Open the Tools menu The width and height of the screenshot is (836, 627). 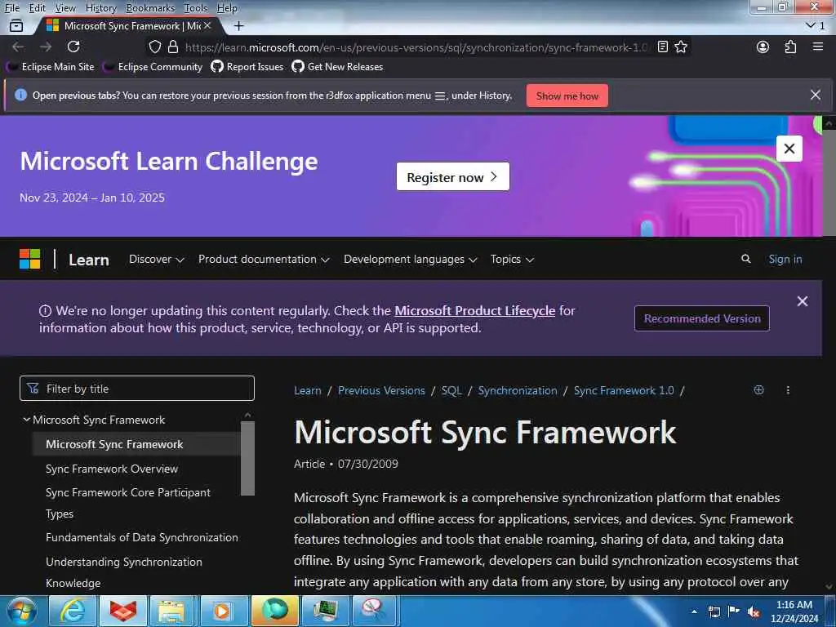[196, 8]
